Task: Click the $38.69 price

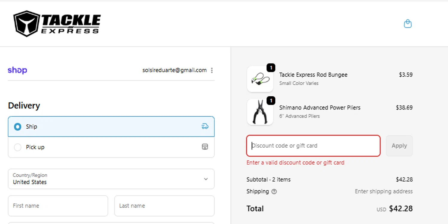Action: 404,108
